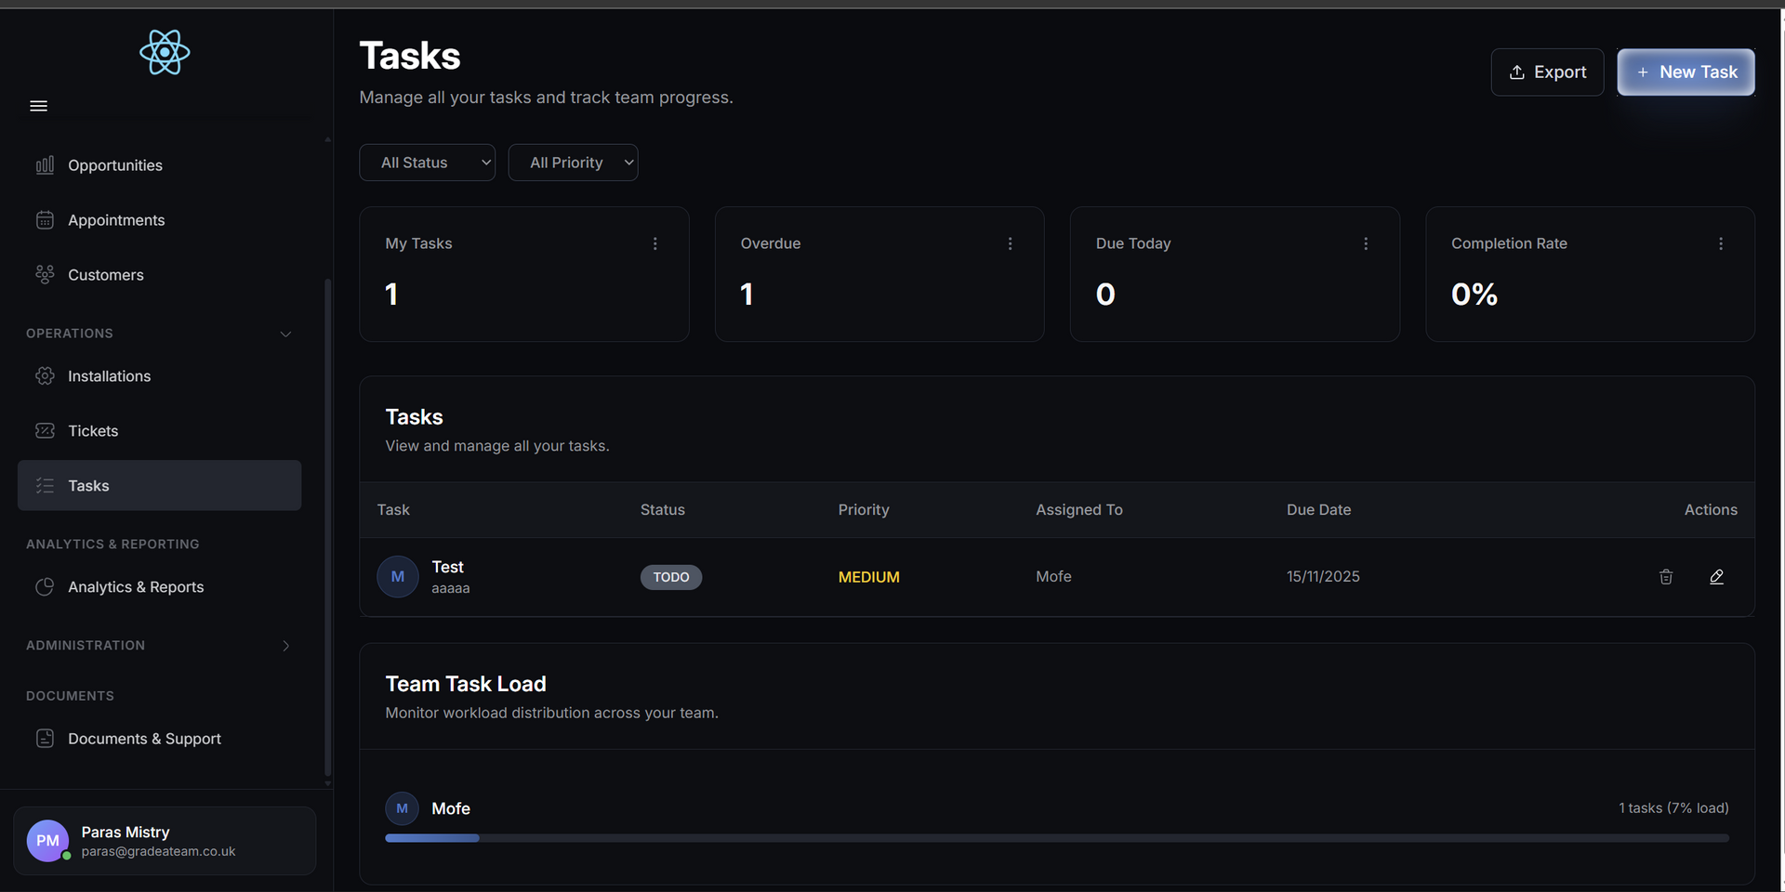Select the Opportunities sidebar icon
The height and width of the screenshot is (892, 1785).
46,164
